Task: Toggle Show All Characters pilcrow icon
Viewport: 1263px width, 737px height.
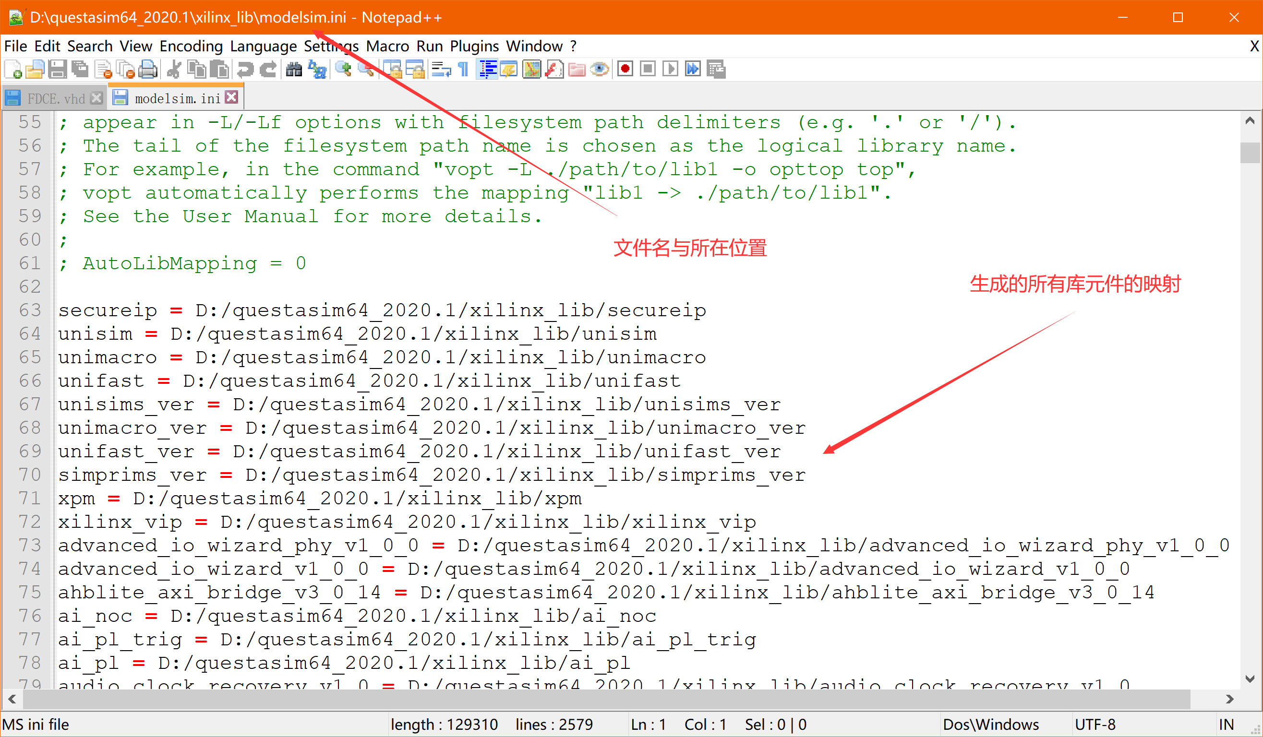Action: click(464, 70)
